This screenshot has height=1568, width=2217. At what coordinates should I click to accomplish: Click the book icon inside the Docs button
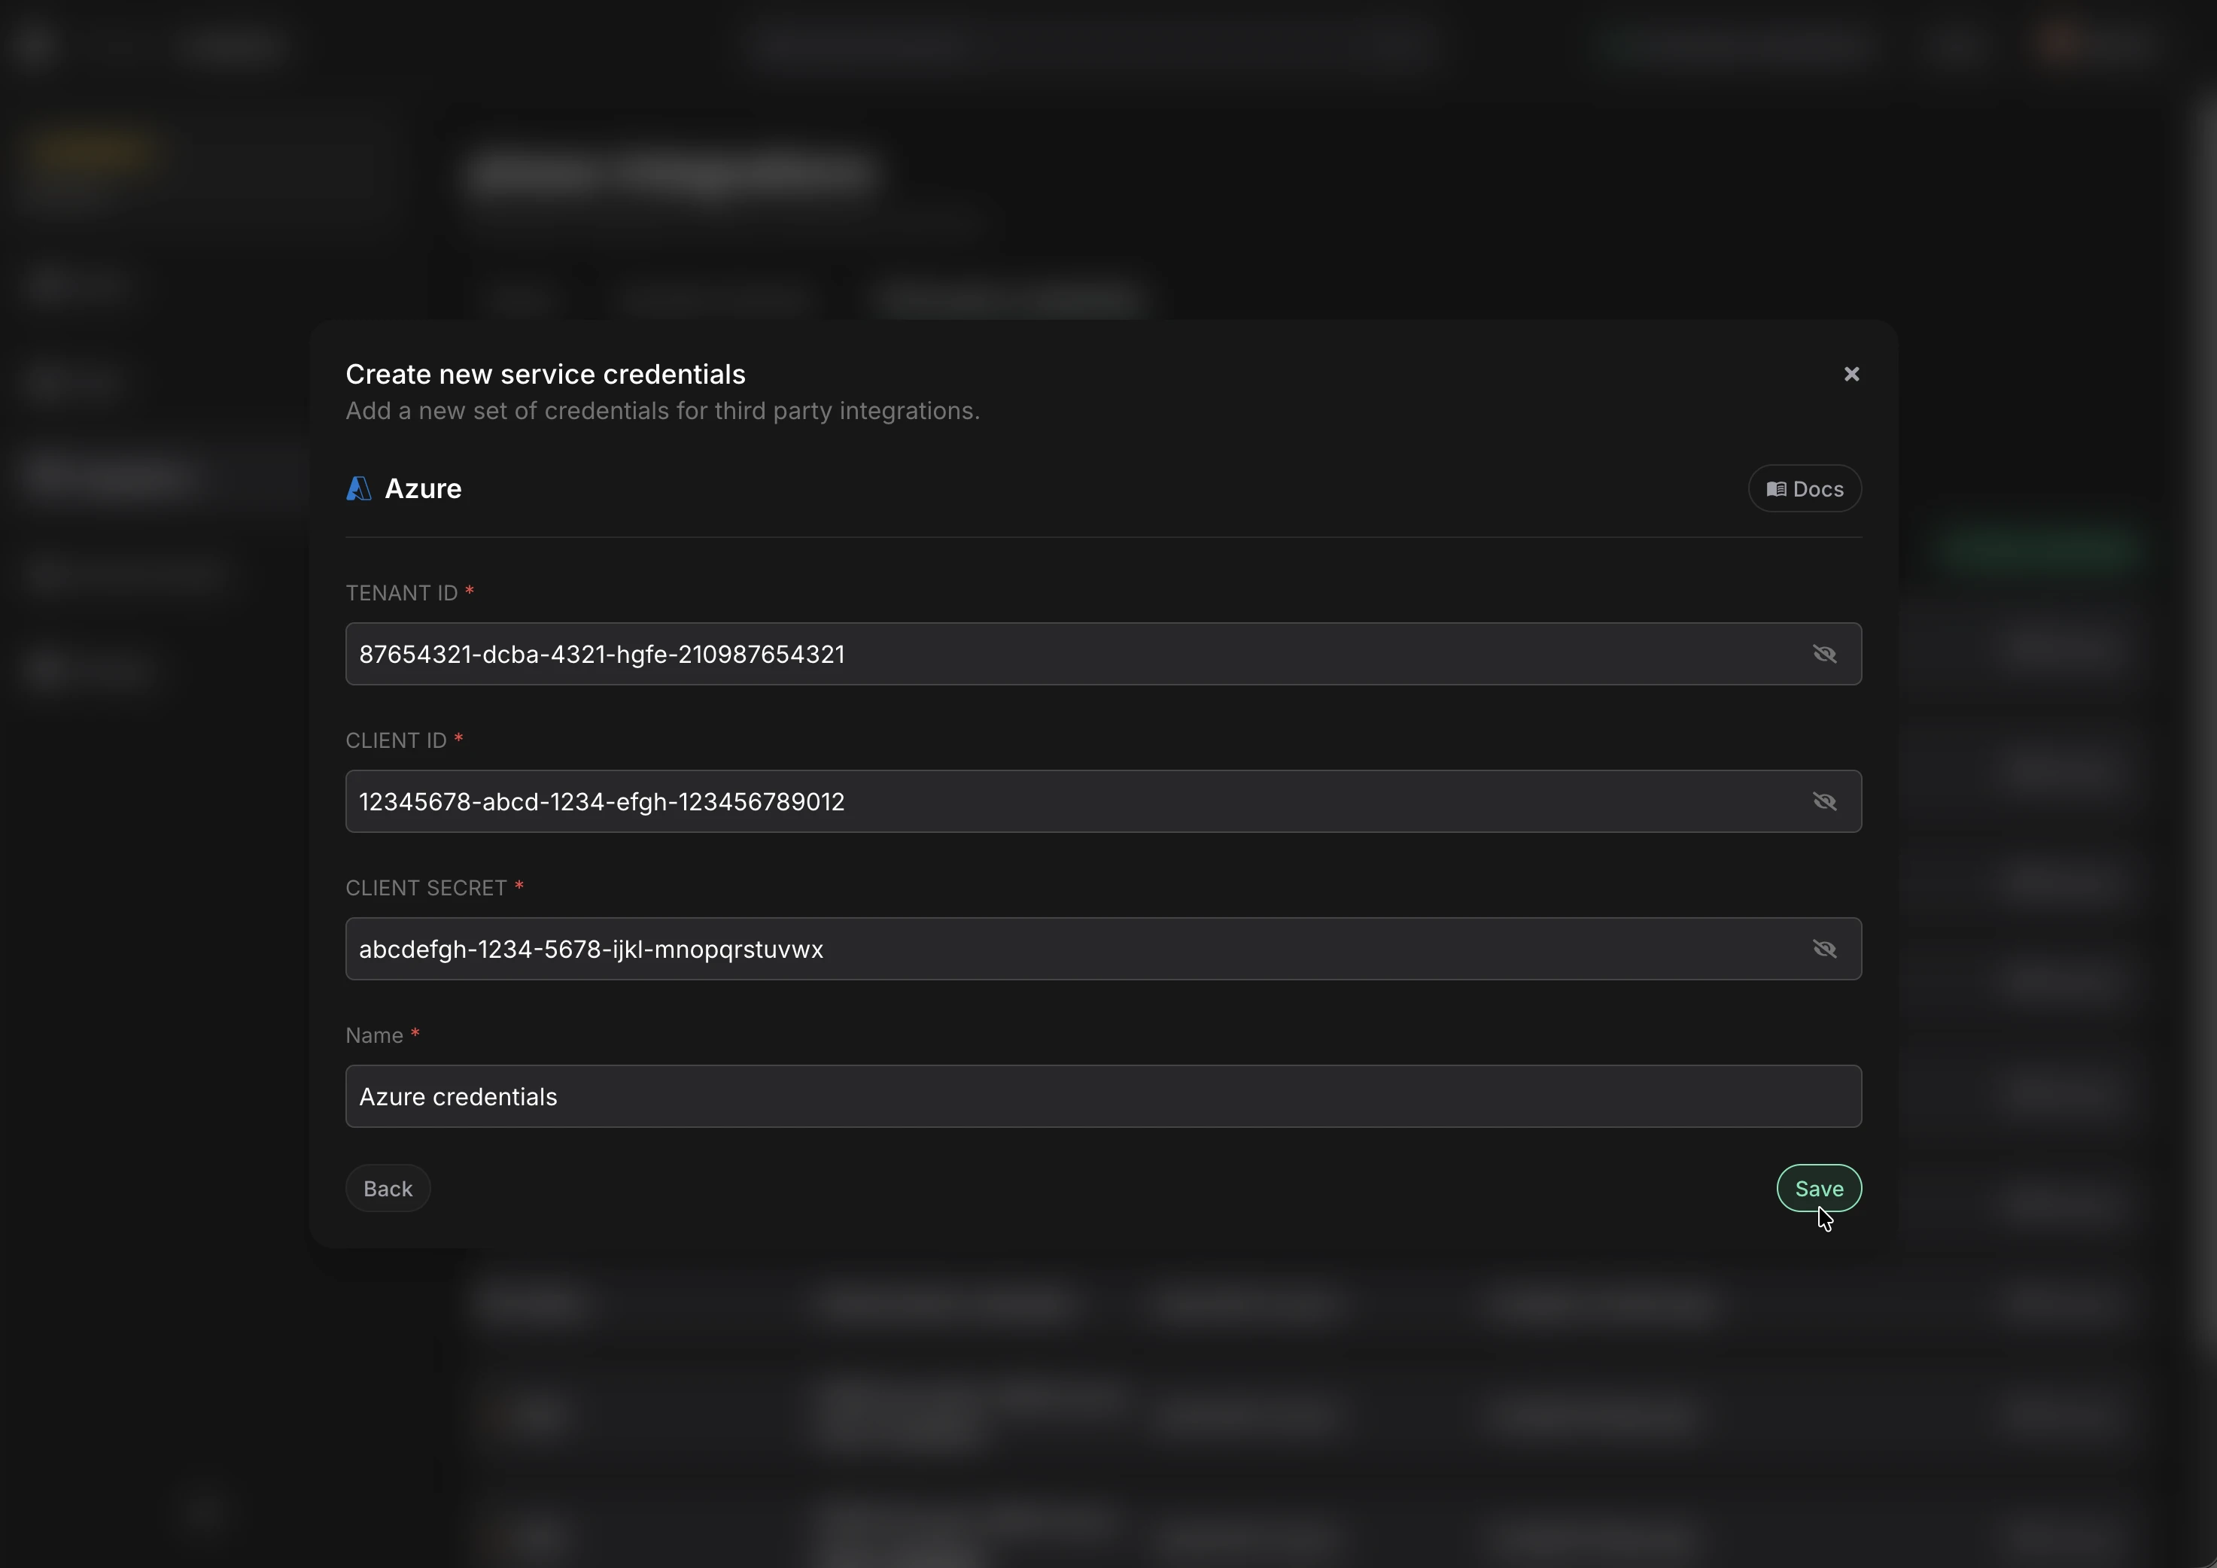click(1777, 488)
